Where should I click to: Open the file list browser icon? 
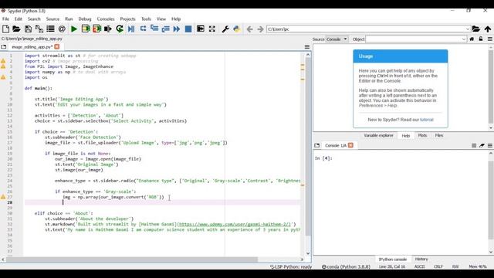click(50, 29)
